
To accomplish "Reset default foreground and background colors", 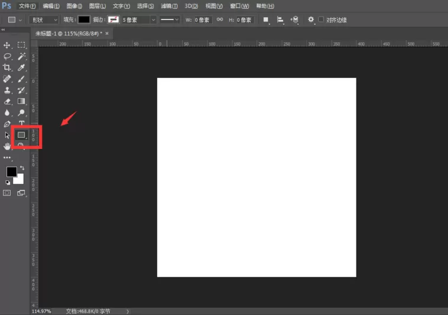I will click(8, 183).
